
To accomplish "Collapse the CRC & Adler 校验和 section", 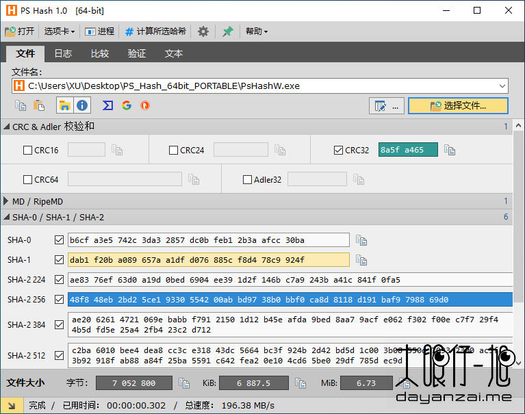I will coord(6,127).
